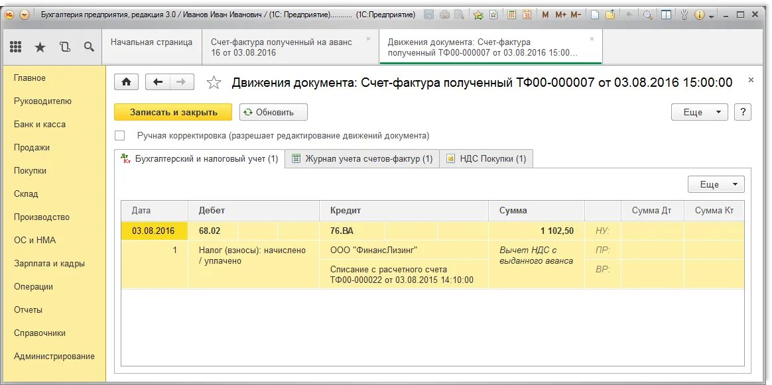Open Банк и касса section
This screenshot has width=772, height=385.
[x=39, y=125]
